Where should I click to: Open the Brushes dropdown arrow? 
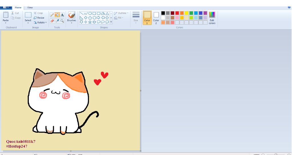72,23
